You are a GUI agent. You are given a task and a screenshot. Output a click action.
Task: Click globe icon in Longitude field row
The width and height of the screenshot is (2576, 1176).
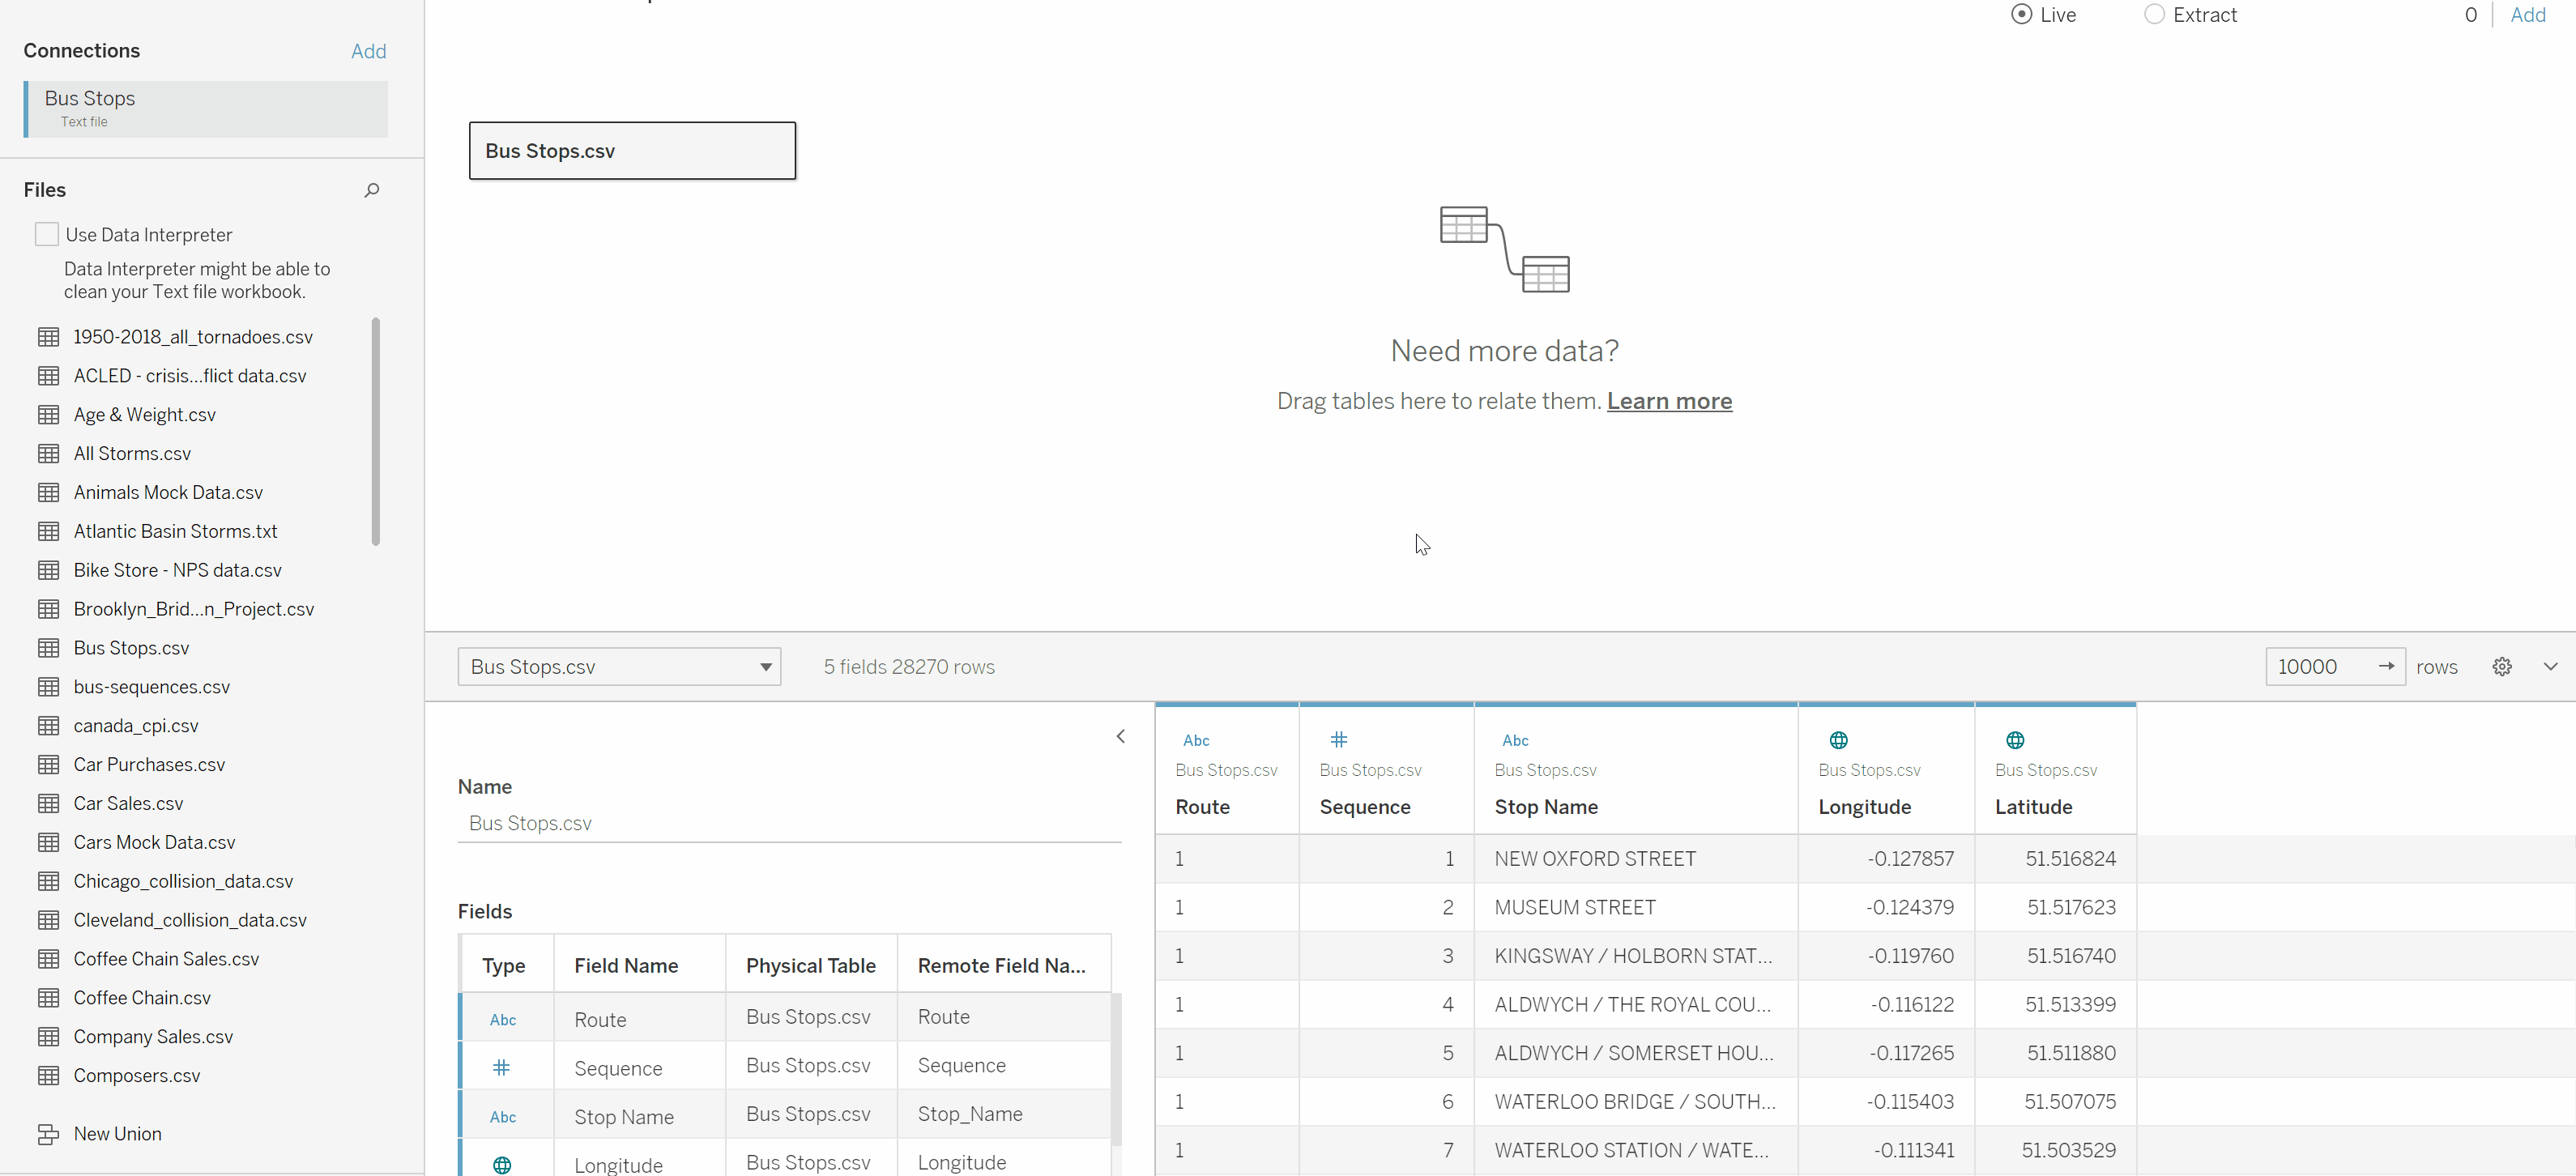(502, 1165)
